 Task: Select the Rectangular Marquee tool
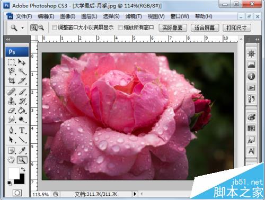[x=12, y=62]
